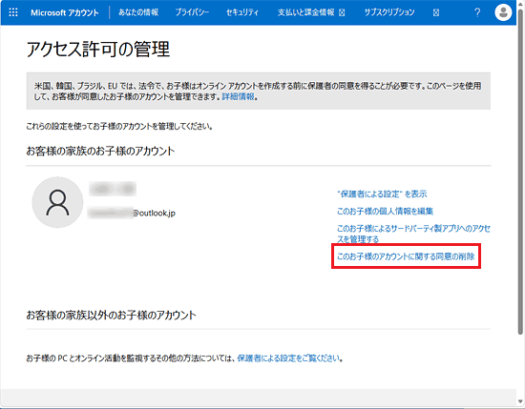Open 保護者による設定をご覧ください link at bottom

[x=289, y=358]
